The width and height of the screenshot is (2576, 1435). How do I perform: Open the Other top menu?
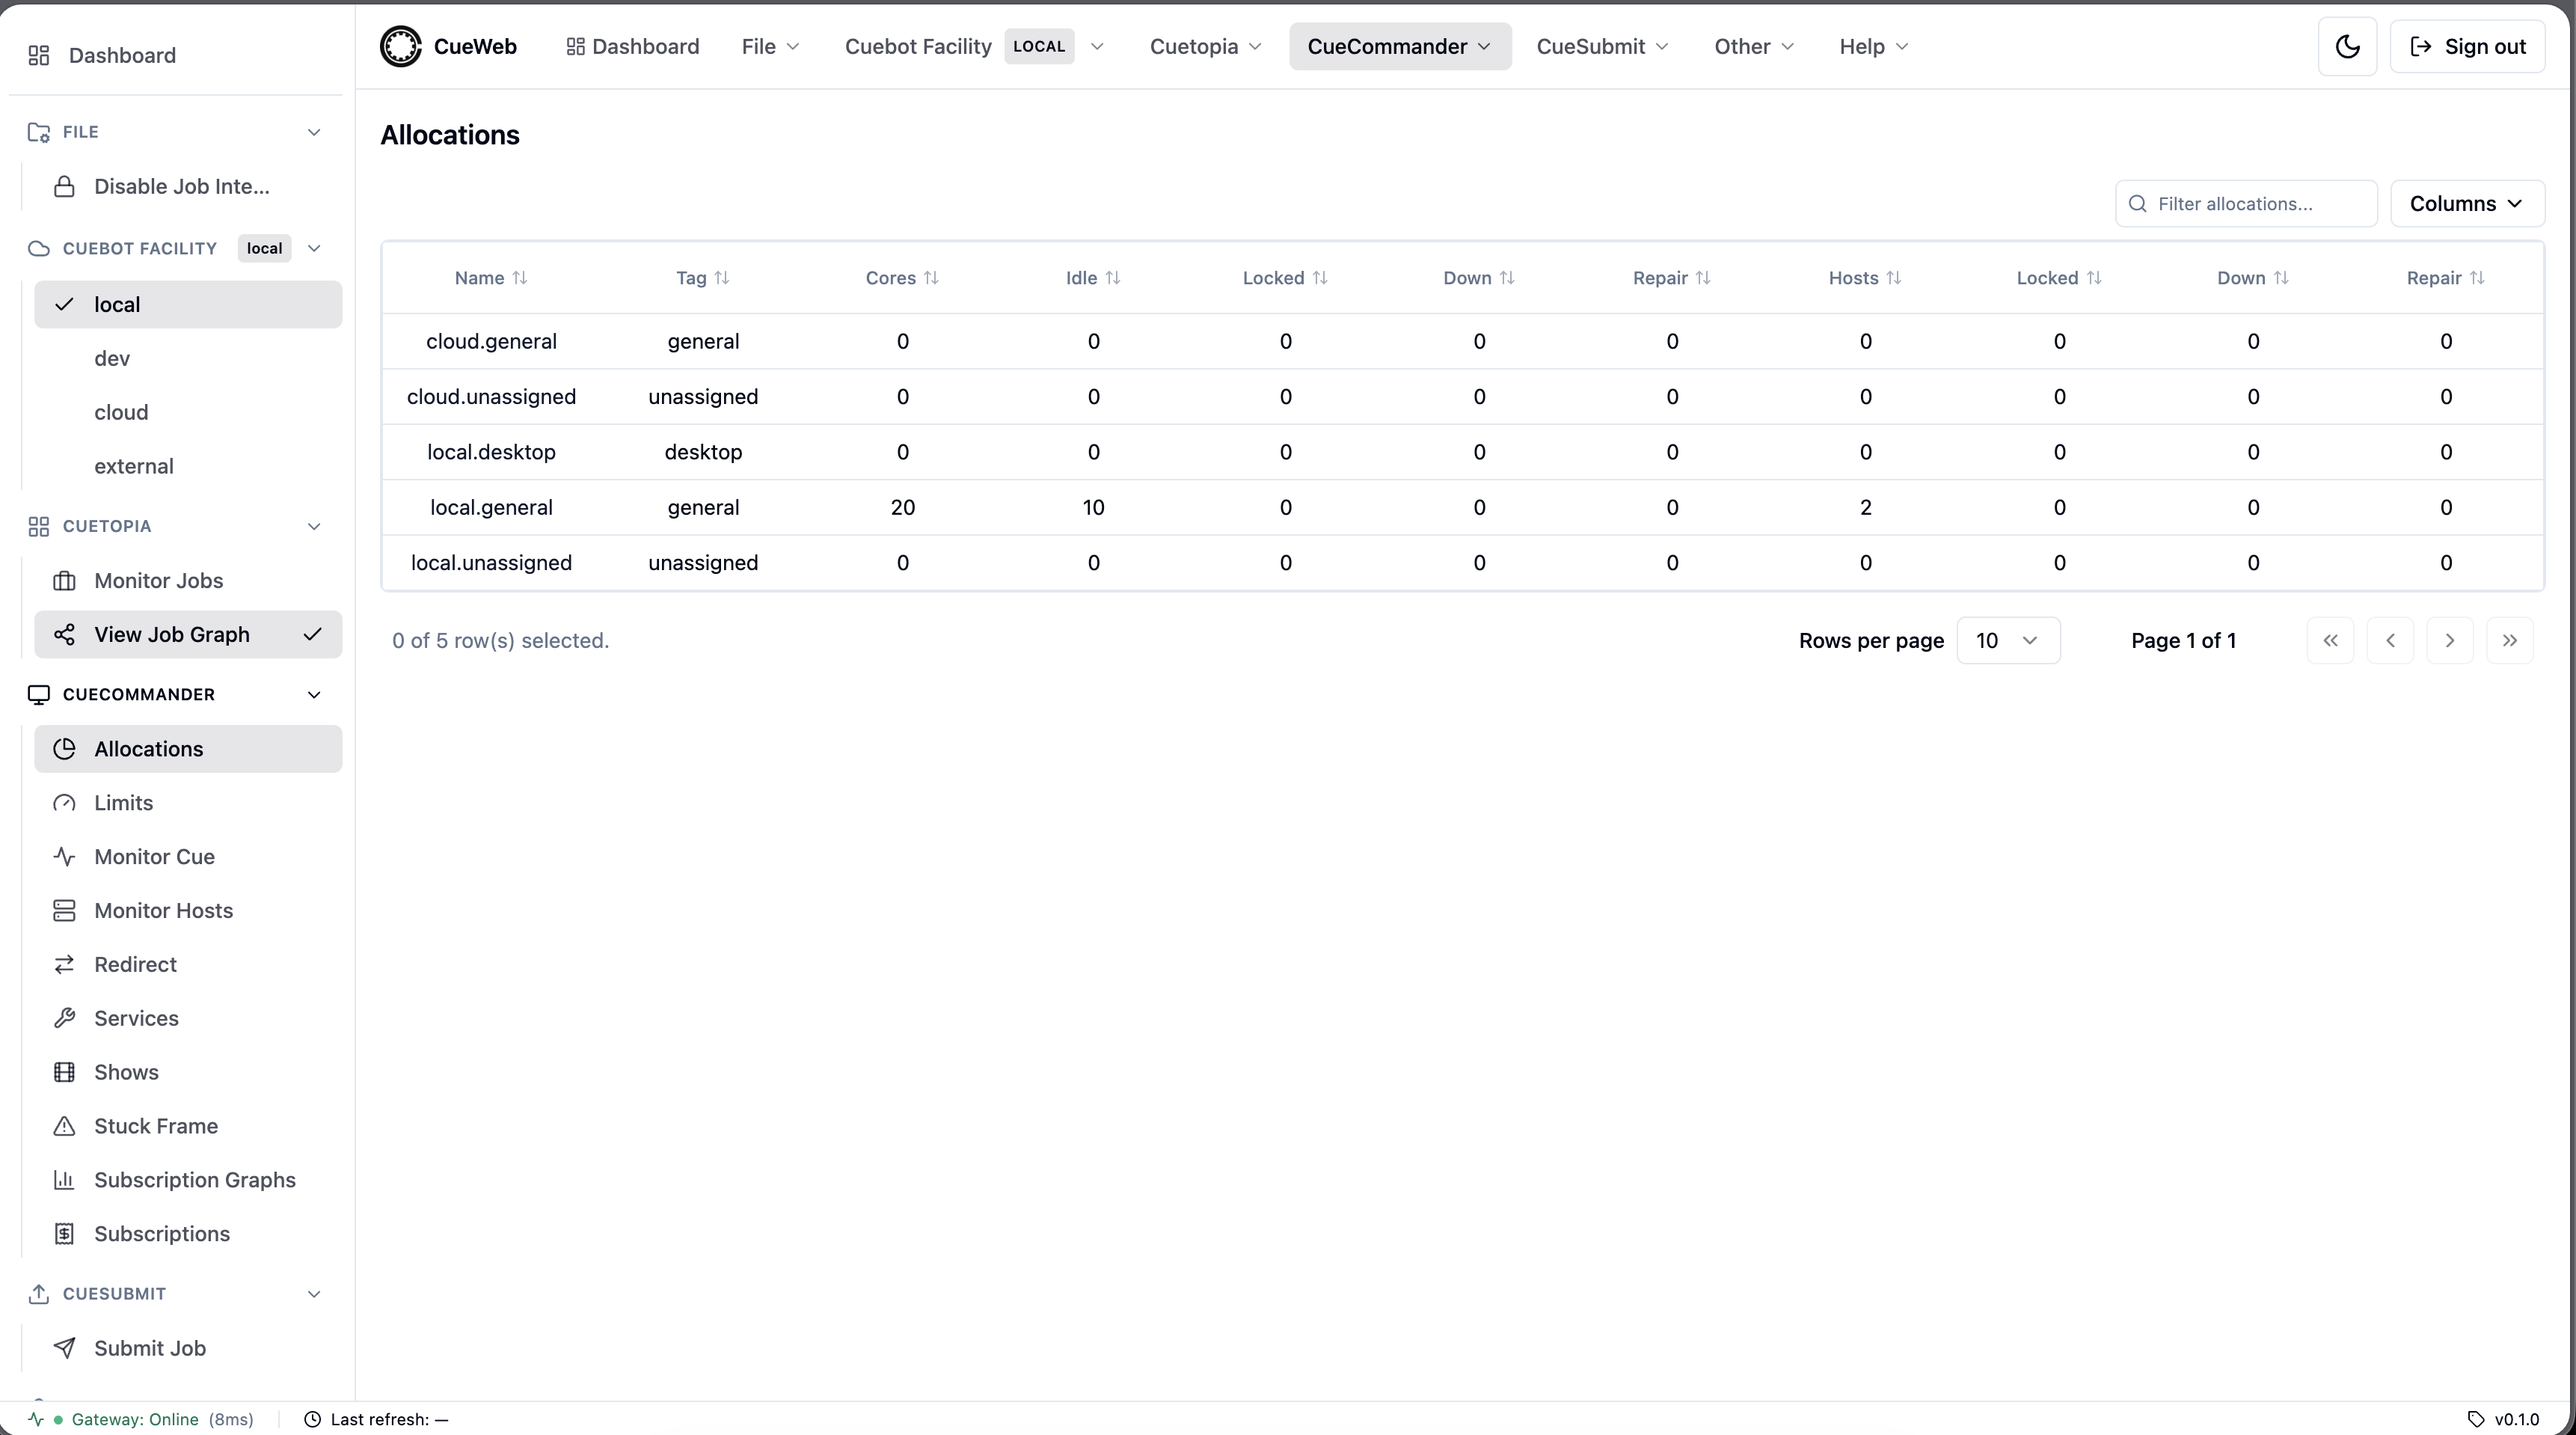1754,47
